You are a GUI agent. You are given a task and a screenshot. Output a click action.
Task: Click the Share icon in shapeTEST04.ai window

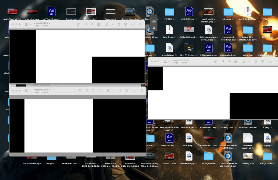(100, 90)
